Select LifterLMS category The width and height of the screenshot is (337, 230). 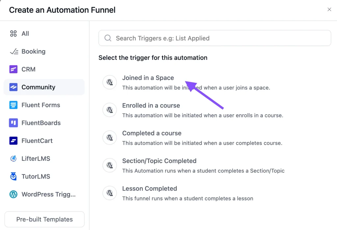coord(44,159)
